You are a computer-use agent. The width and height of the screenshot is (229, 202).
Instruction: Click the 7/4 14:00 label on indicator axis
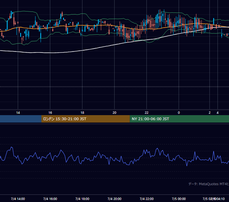click(x=18, y=199)
